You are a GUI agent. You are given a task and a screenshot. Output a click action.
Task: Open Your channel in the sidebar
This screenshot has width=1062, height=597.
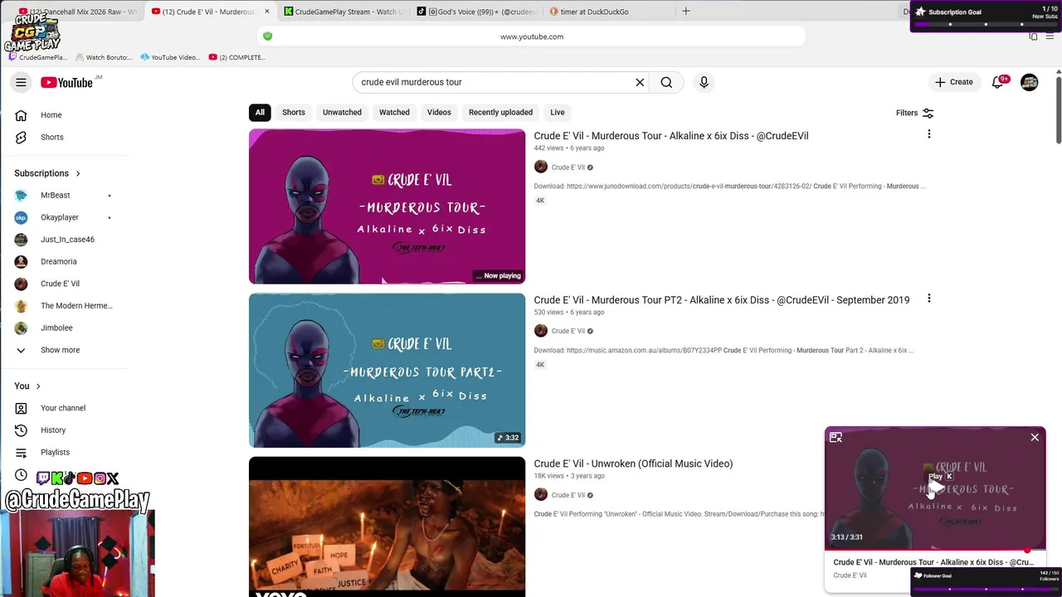65,408
